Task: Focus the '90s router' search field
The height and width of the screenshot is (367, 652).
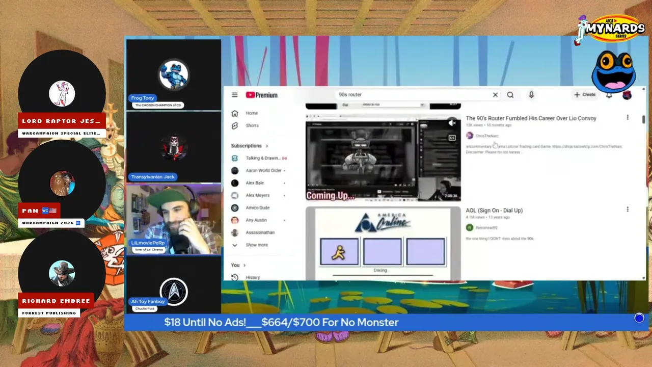Action: [x=413, y=95]
